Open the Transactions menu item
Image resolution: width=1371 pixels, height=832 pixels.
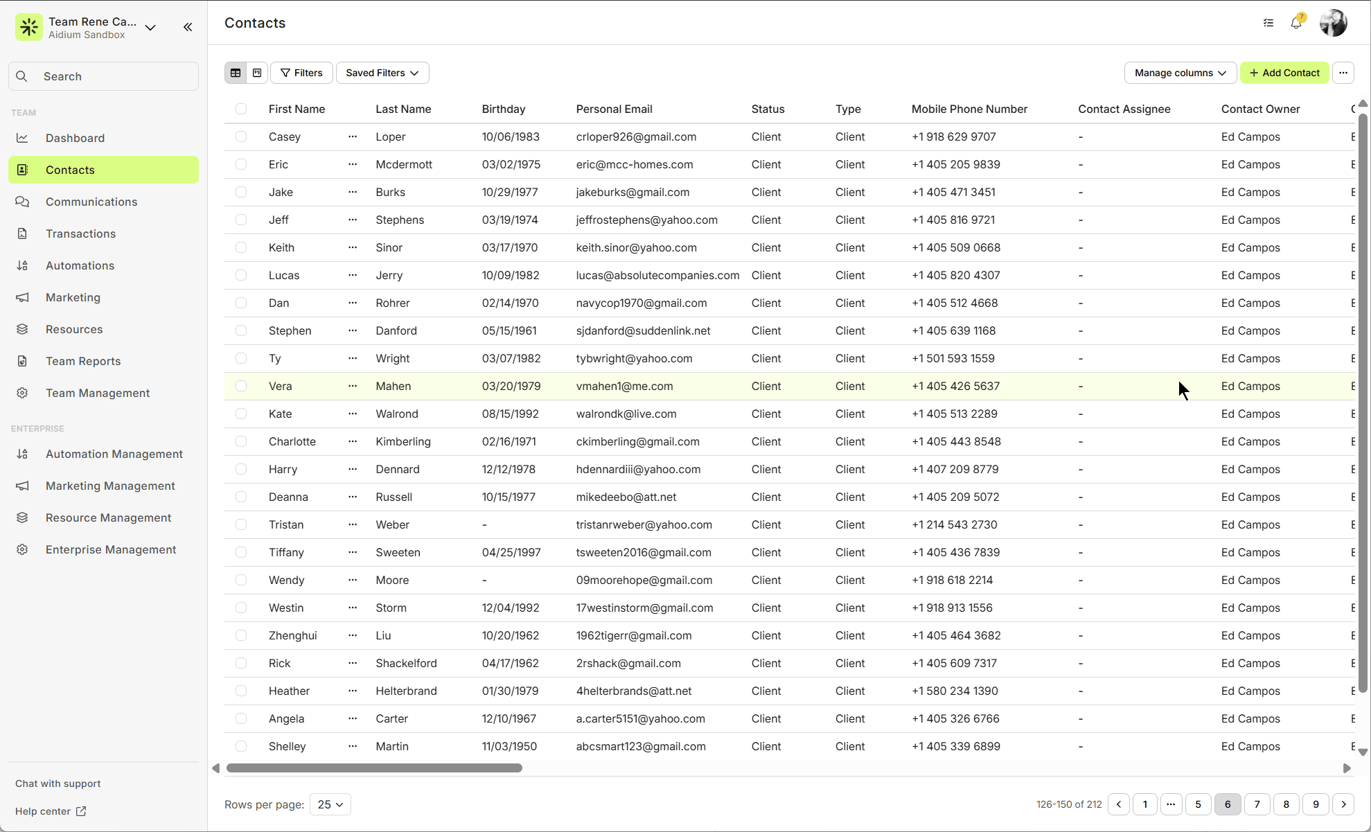click(x=80, y=233)
